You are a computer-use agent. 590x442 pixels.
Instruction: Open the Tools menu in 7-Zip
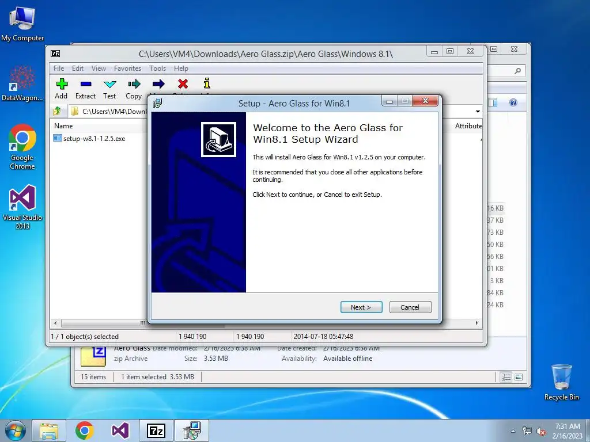(x=157, y=68)
